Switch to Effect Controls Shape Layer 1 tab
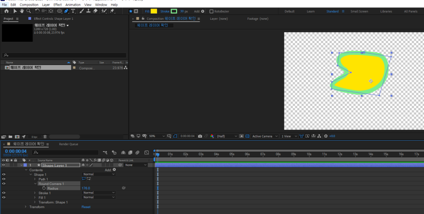This screenshot has width=424, height=214. (54, 19)
